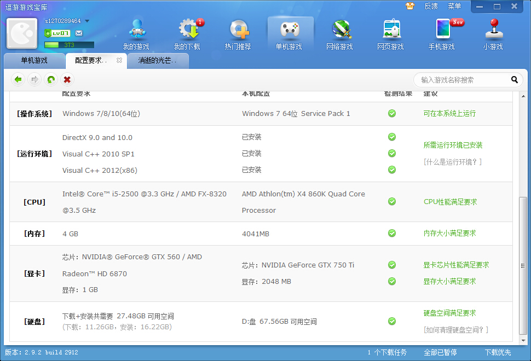Viewport: 531px width, 361px height.
Task: Click the 内存大小满足要求 result text
Action: tap(450, 233)
